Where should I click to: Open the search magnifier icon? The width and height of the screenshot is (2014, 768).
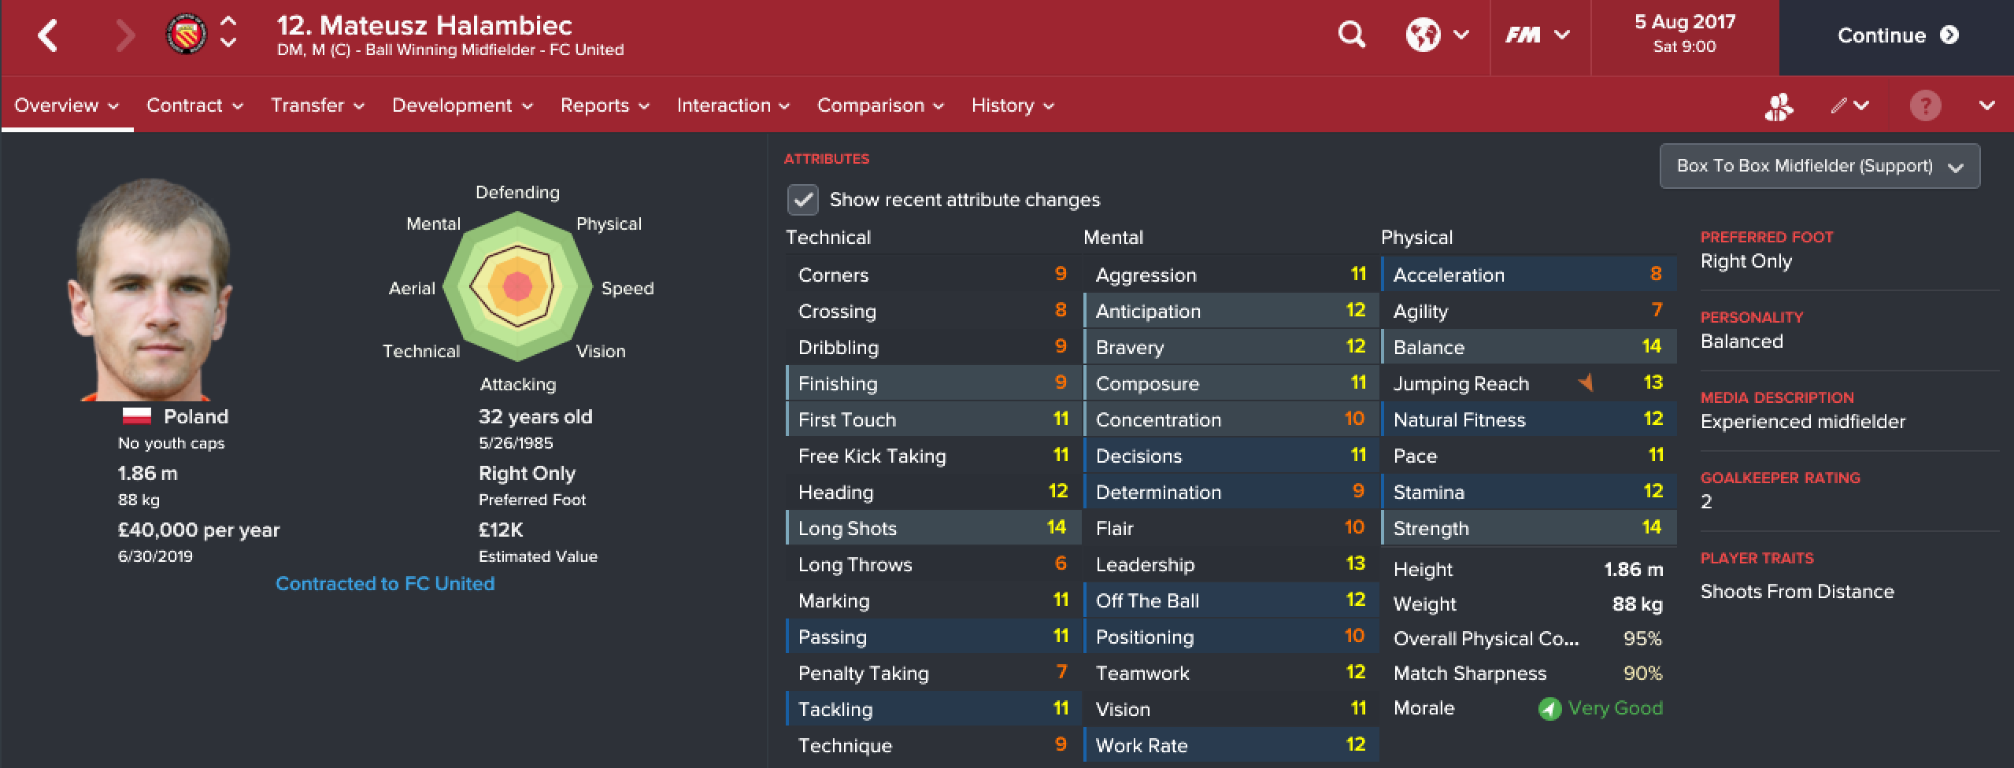(x=1351, y=35)
